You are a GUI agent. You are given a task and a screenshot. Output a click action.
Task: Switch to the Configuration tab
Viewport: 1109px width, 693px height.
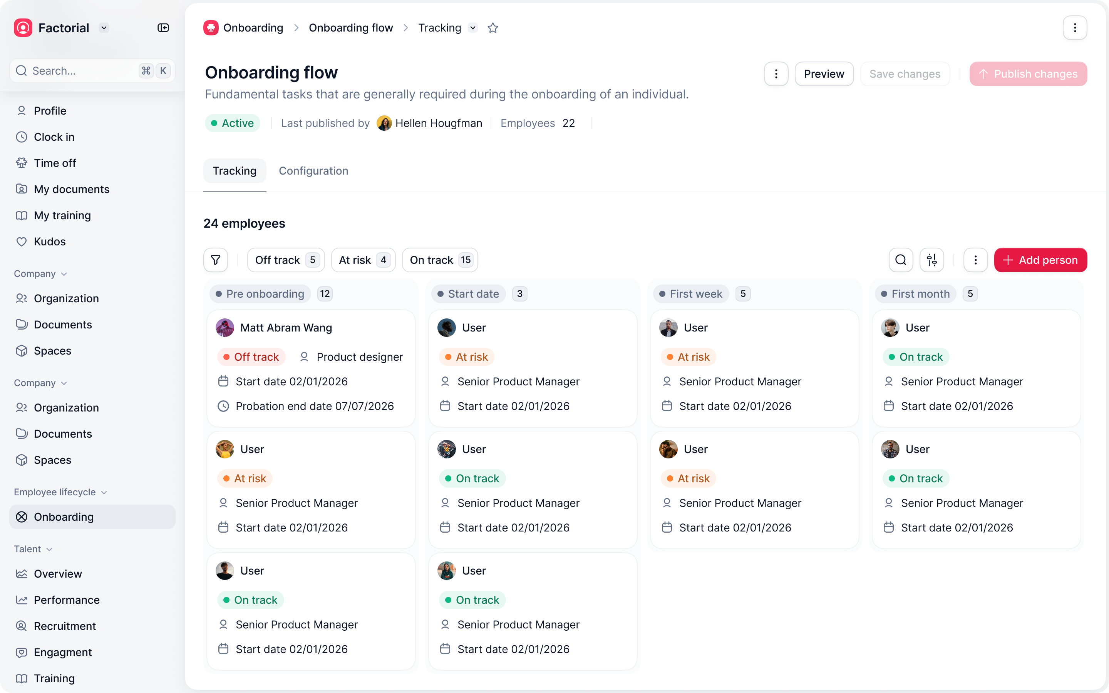tap(313, 171)
